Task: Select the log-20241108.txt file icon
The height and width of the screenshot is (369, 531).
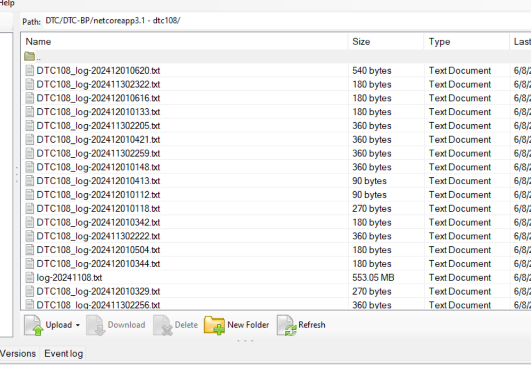Action: coord(30,278)
